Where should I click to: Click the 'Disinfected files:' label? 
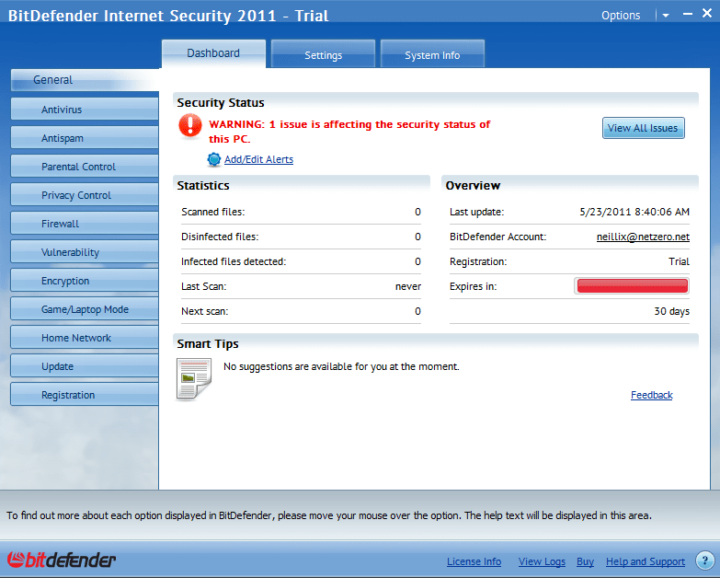pyautogui.click(x=220, y=237)
